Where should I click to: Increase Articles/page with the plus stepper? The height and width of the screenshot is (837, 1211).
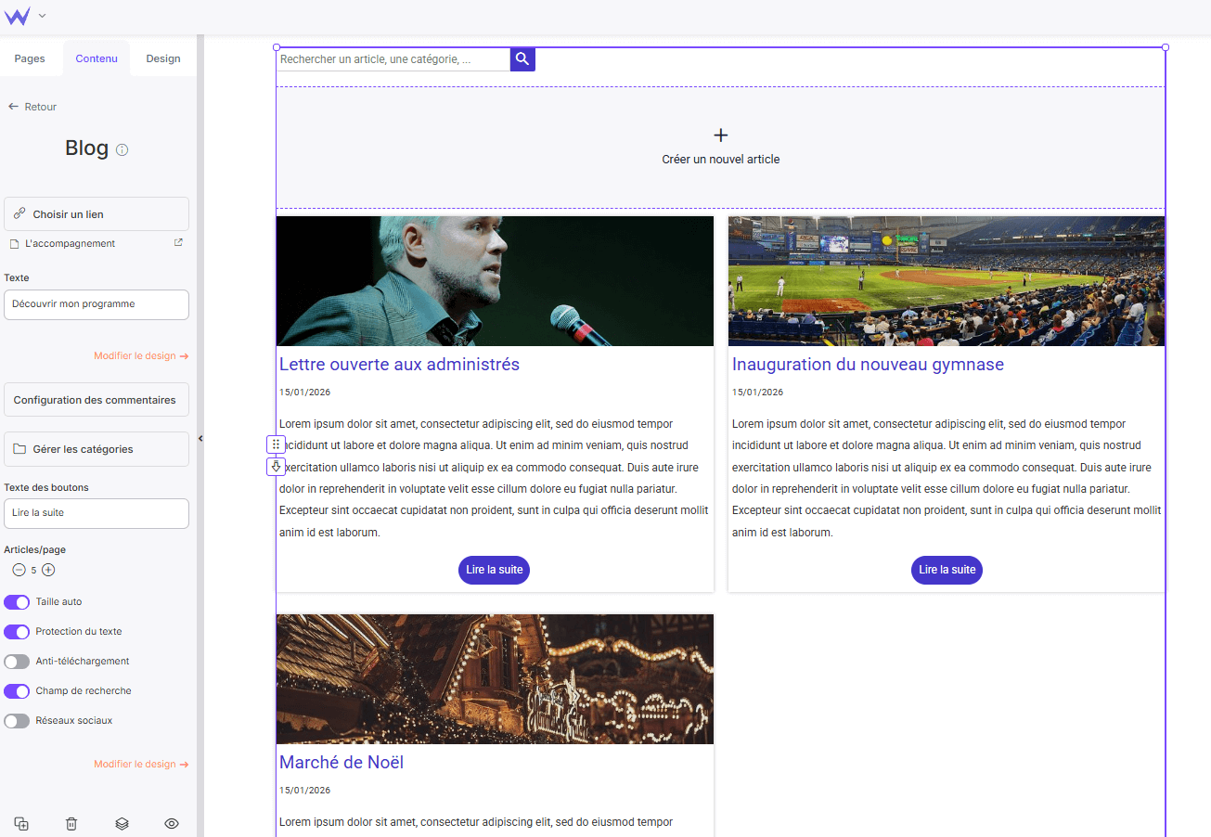[47, 569]
